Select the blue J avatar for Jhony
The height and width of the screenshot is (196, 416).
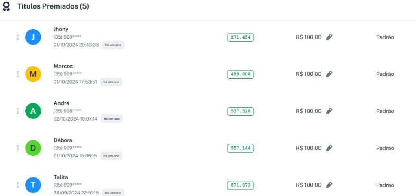[x=33, y=37]
